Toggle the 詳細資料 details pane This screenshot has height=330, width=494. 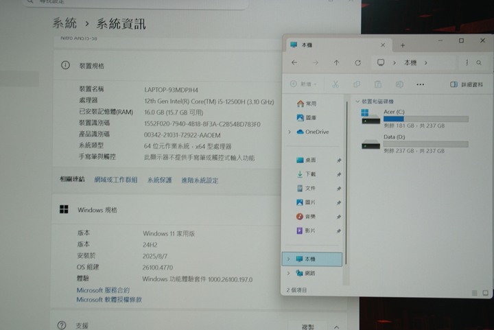pyautogui.click(x=467, y=84)
